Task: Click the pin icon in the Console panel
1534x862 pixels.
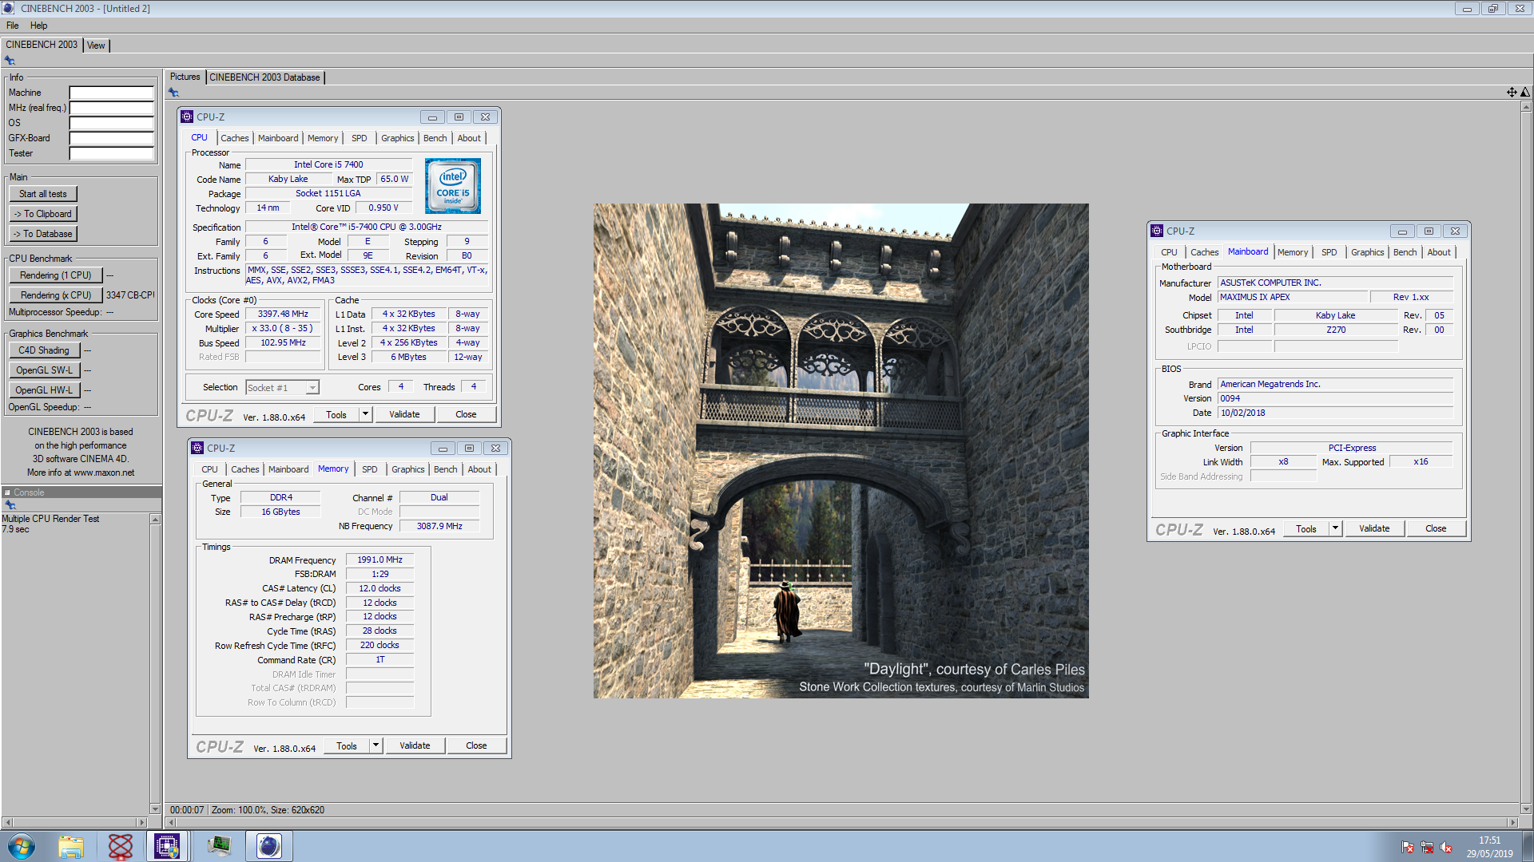Action: pyautogui.click(x=10, y=505)
